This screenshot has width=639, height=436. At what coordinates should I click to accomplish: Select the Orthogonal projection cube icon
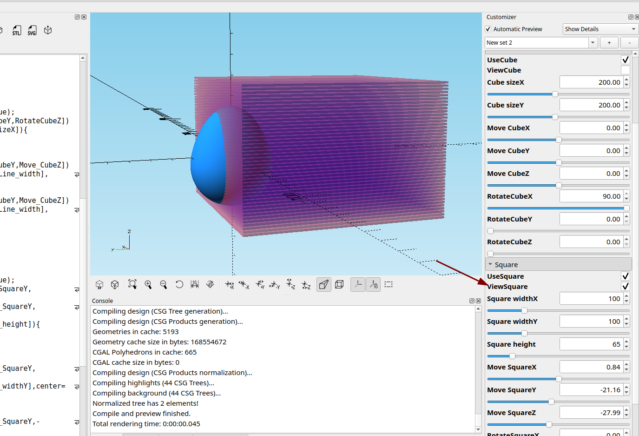[x=339, y=284]
